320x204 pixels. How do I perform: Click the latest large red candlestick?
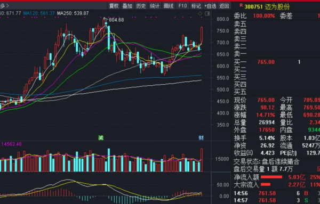point(202,34)
